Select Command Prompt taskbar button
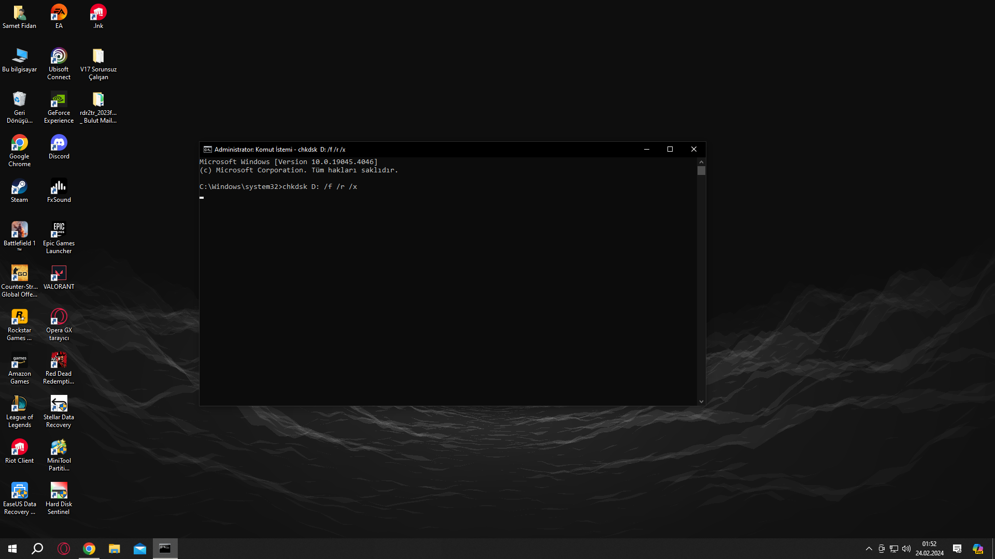 click(165, 549)
